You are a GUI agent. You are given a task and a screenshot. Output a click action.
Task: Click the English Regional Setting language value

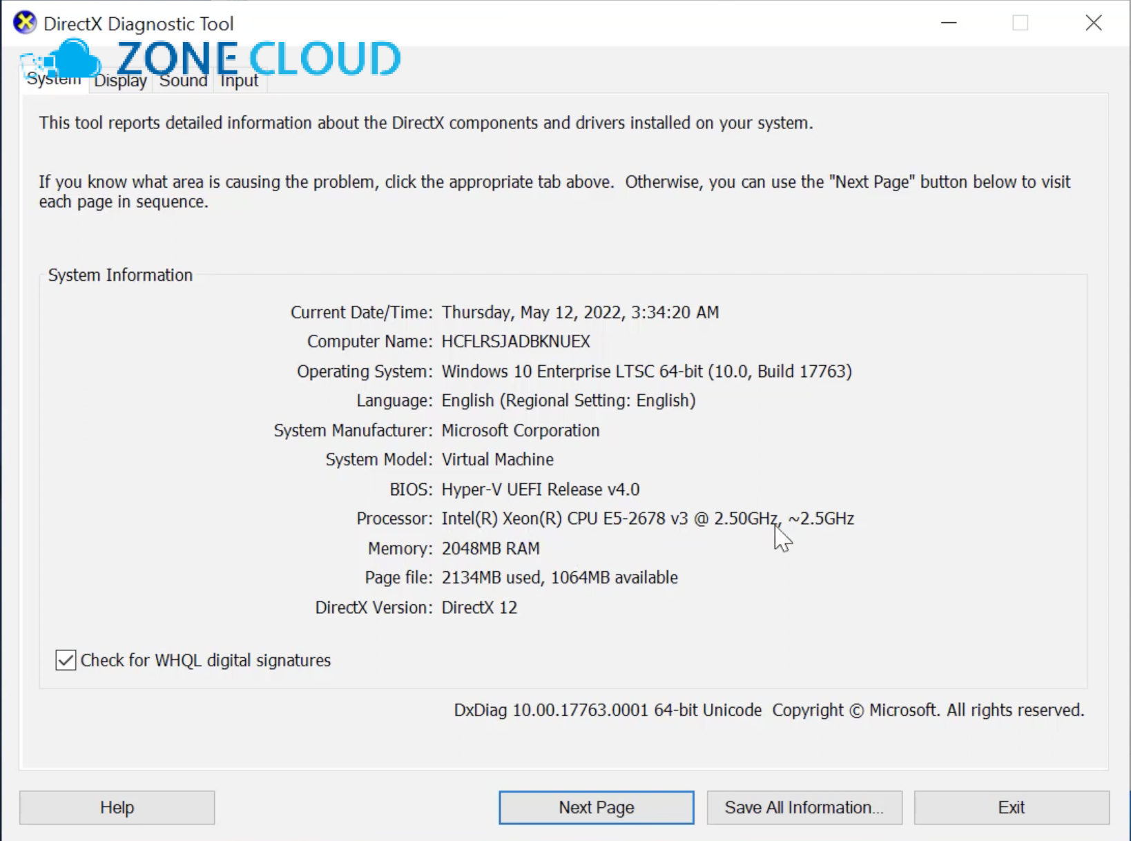click(x=569, y=400)
